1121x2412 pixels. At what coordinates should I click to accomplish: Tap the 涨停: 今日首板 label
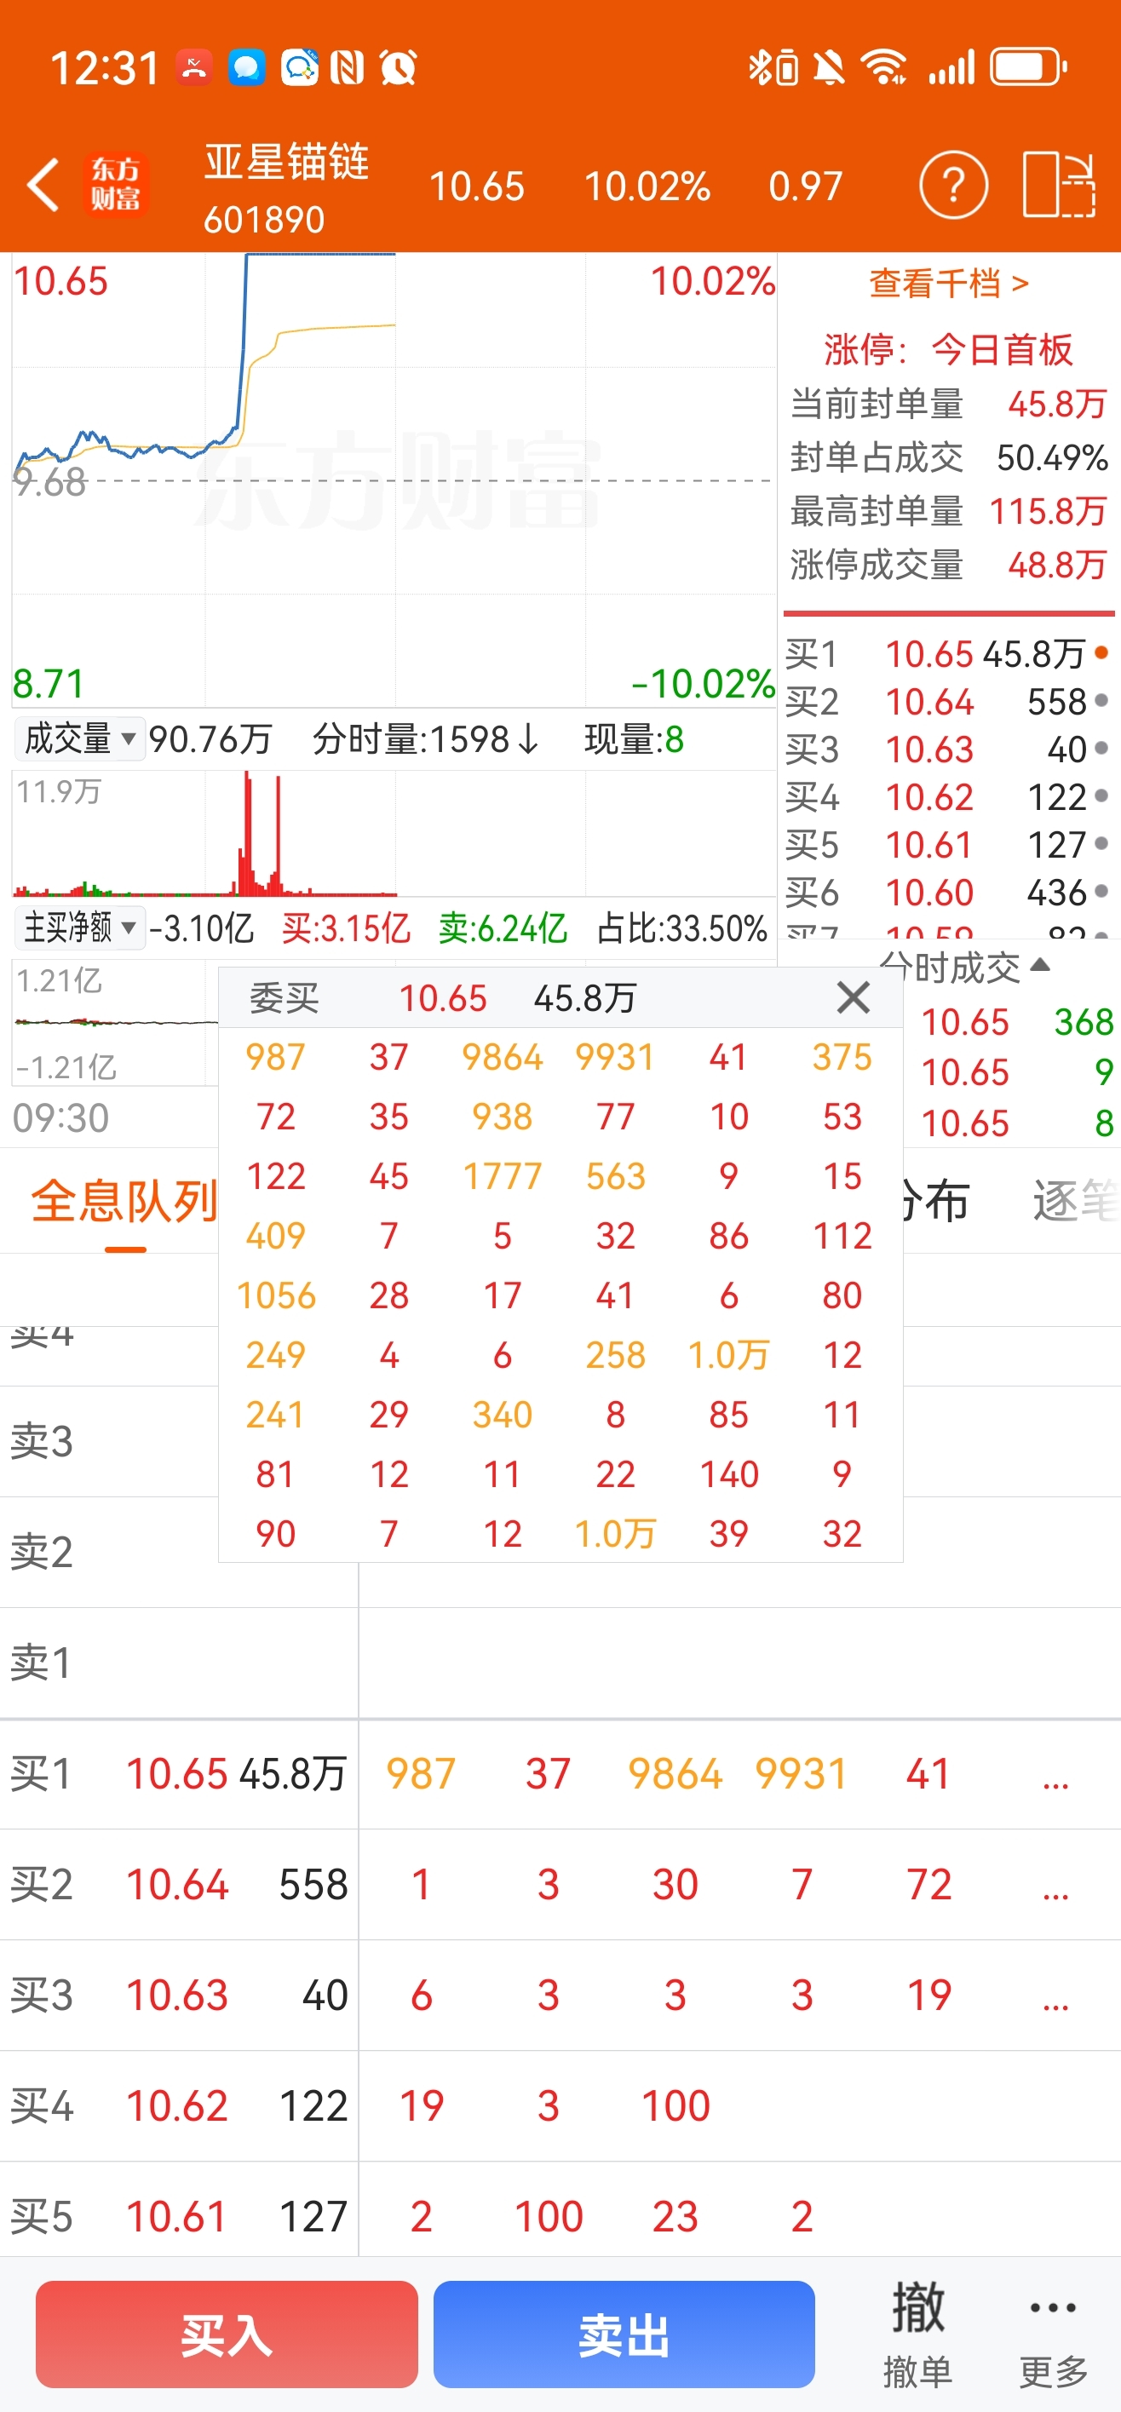(x=948, y=349)
